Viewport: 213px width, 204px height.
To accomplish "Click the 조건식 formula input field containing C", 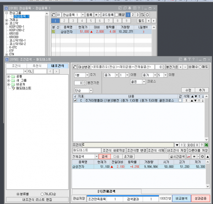I will click(128, 145).
